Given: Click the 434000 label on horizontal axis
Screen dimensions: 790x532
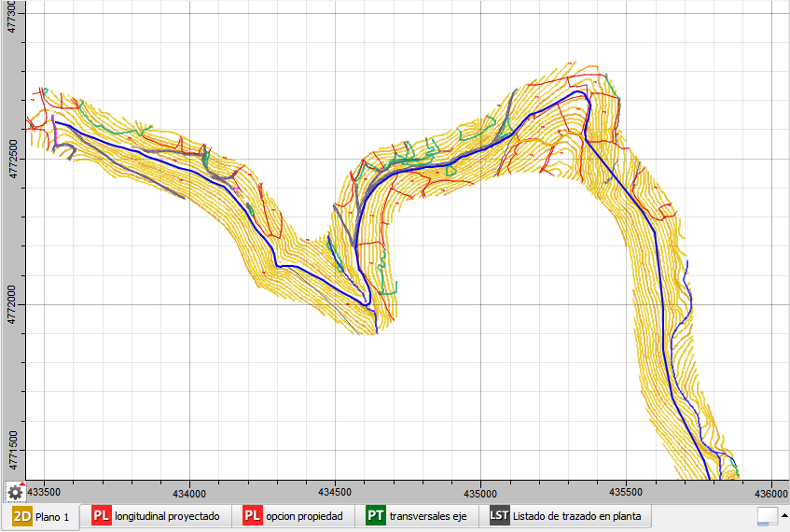Looking at the screenshot, I should tap(190, 492).
